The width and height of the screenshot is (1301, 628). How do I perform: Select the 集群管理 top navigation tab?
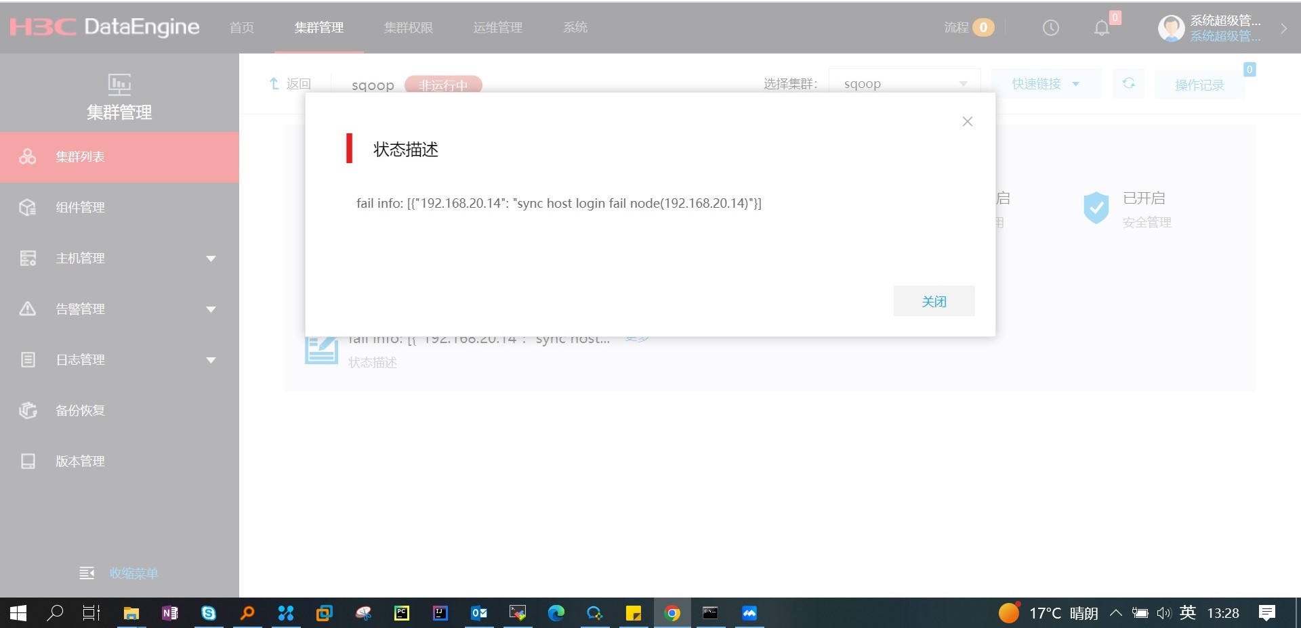click(x=319, y=28)
